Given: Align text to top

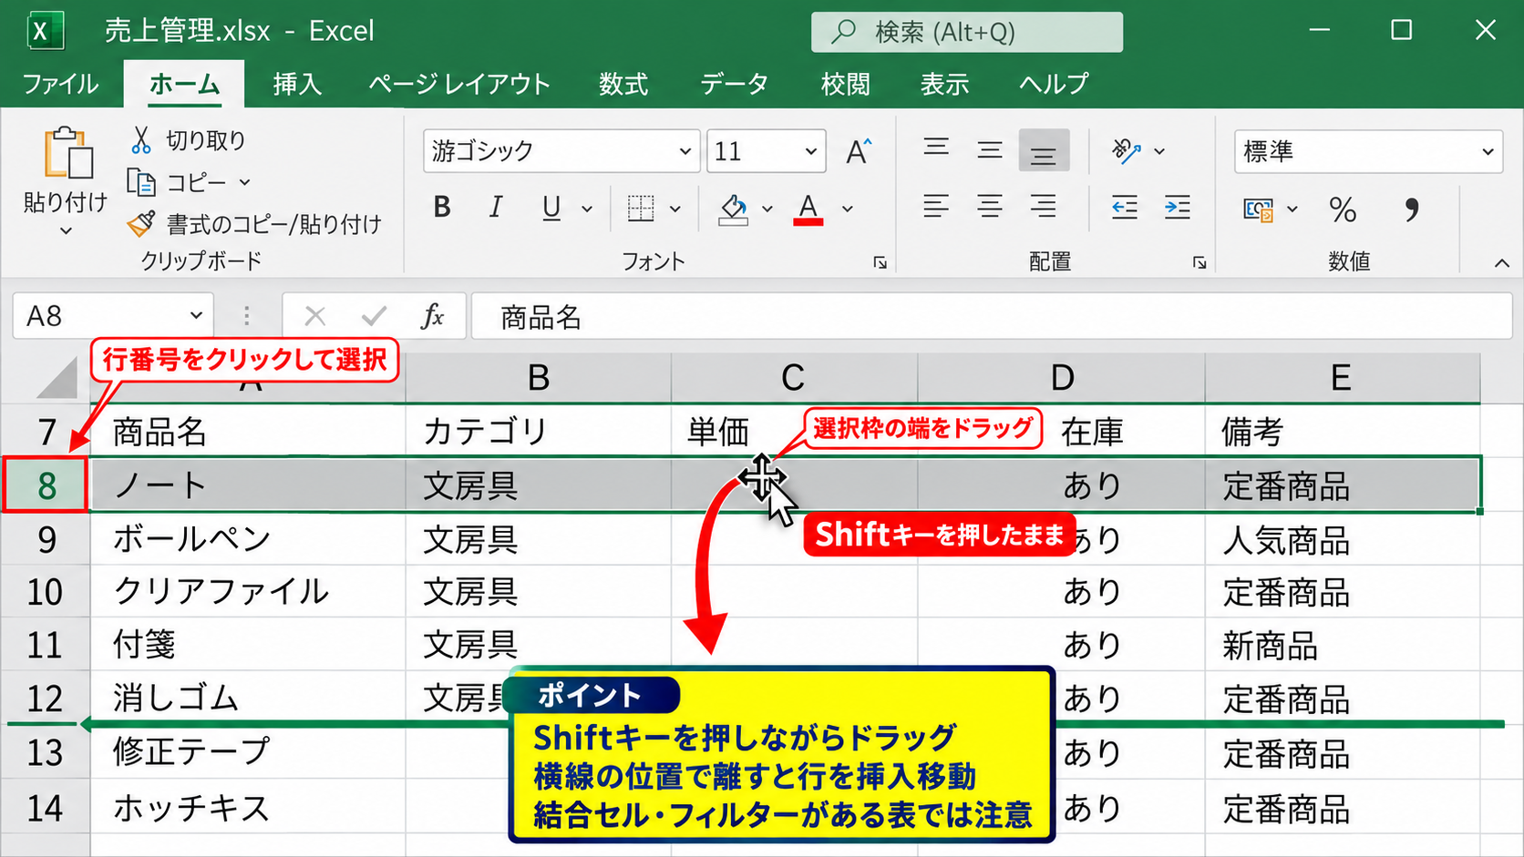Looking at the screenshot, I should coord(936,149).
